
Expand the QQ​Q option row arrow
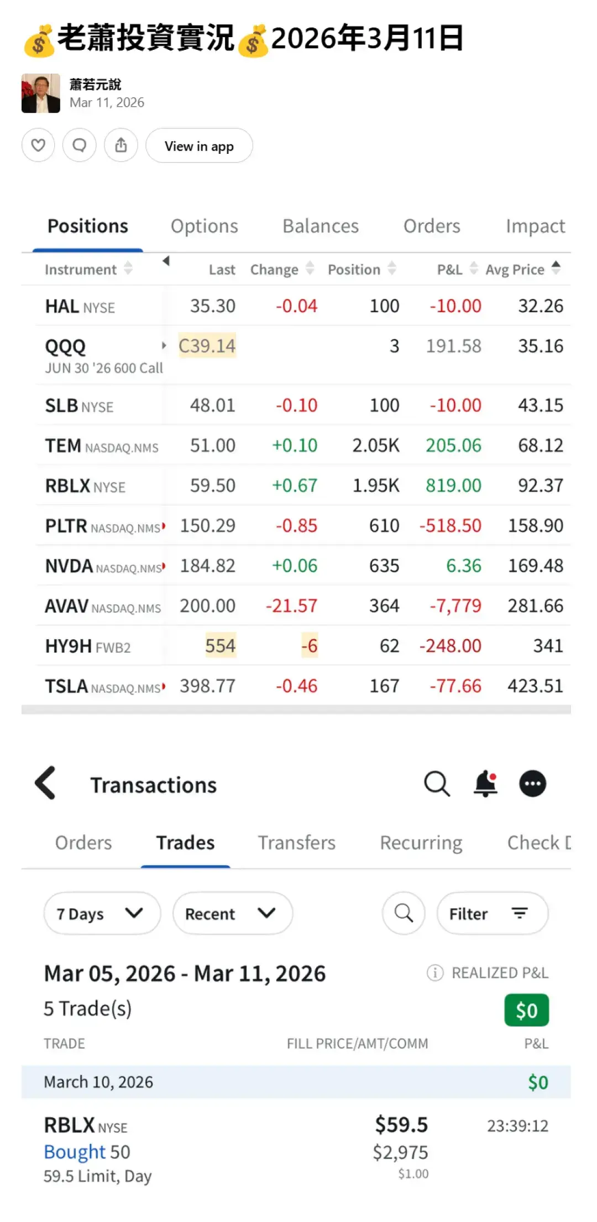pyautogui.click(x=164, y=346)
